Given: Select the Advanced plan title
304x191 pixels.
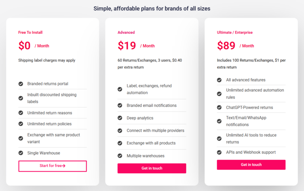Looking at the screenshot, I should click(x=126, y=32).
